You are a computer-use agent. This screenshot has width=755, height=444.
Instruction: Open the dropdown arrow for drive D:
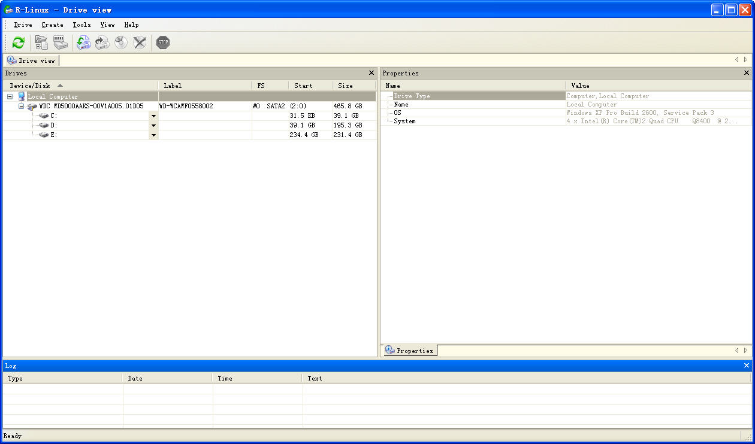pyautogui.click(x=153, y=126)
